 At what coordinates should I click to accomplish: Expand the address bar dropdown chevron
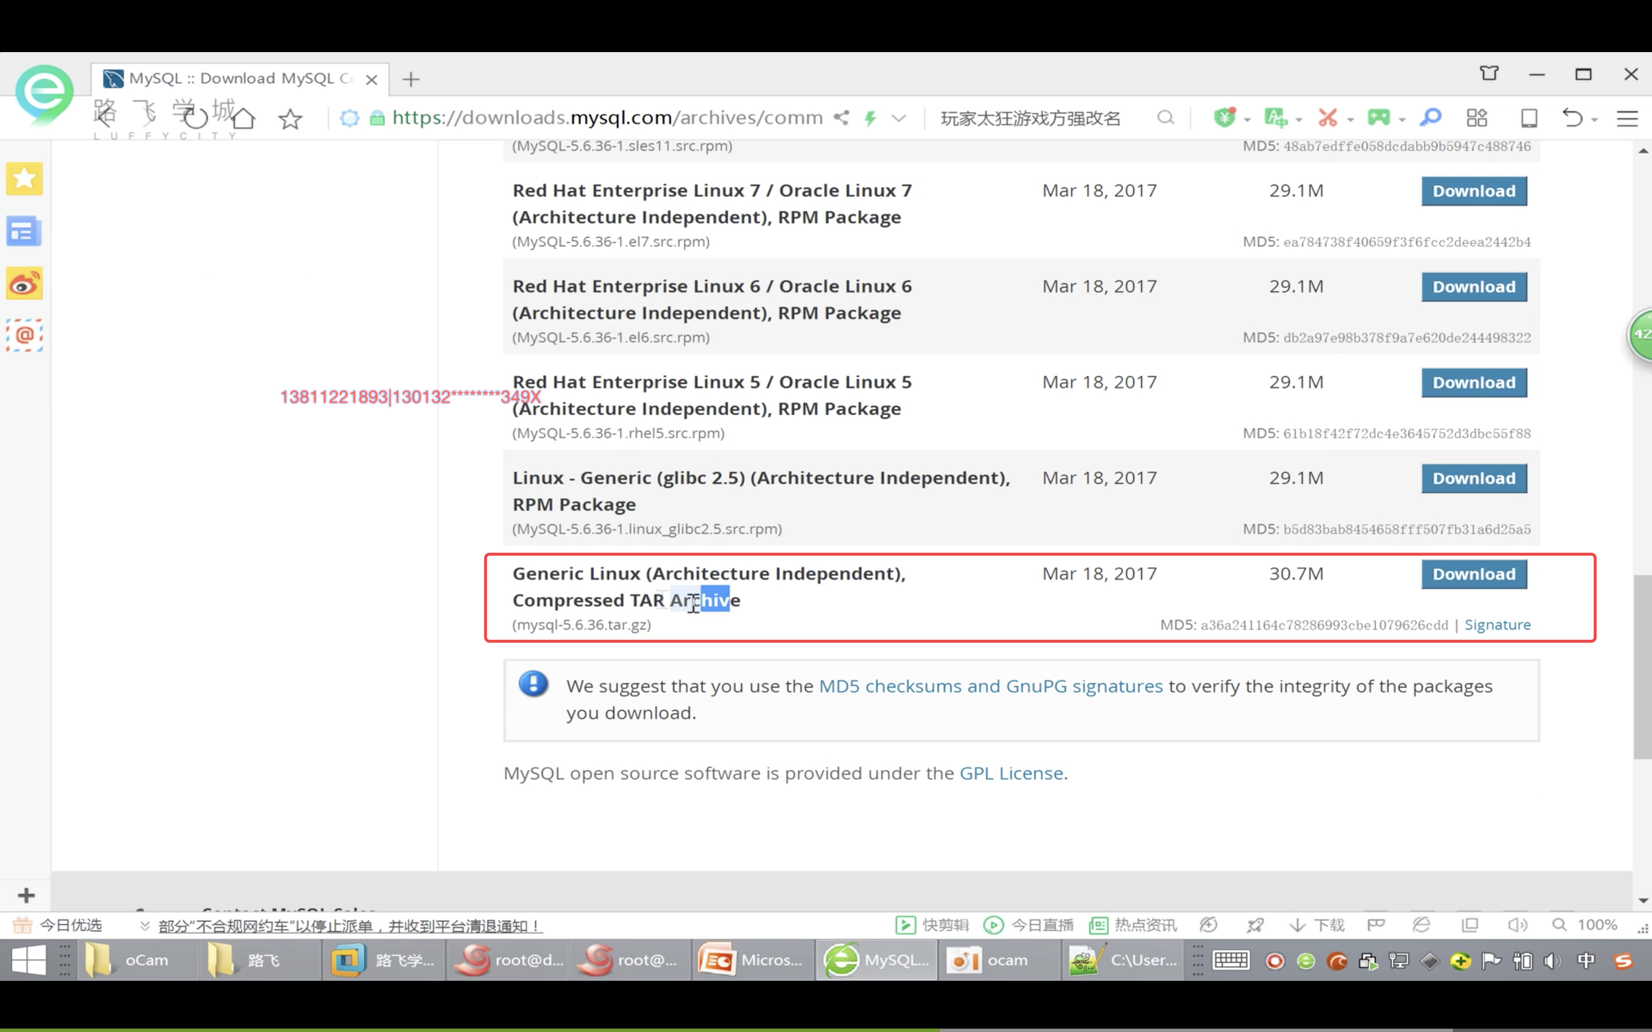click(x=899, y=118)
